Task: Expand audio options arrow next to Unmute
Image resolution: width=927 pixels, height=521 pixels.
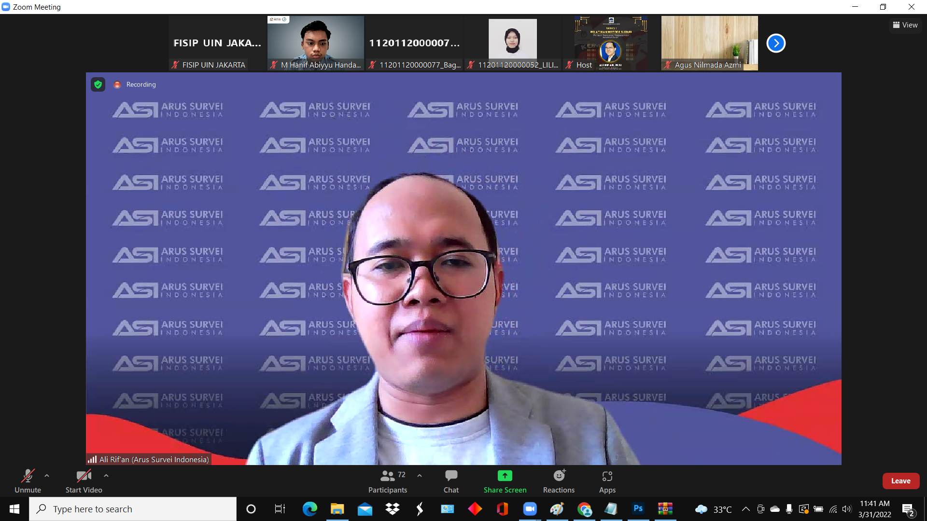Action: (47, 476)
